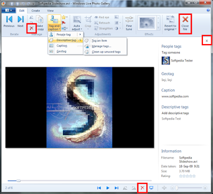Click the Make copy icon
This screenshot has height=194, width=213.
tap(40, 19)
